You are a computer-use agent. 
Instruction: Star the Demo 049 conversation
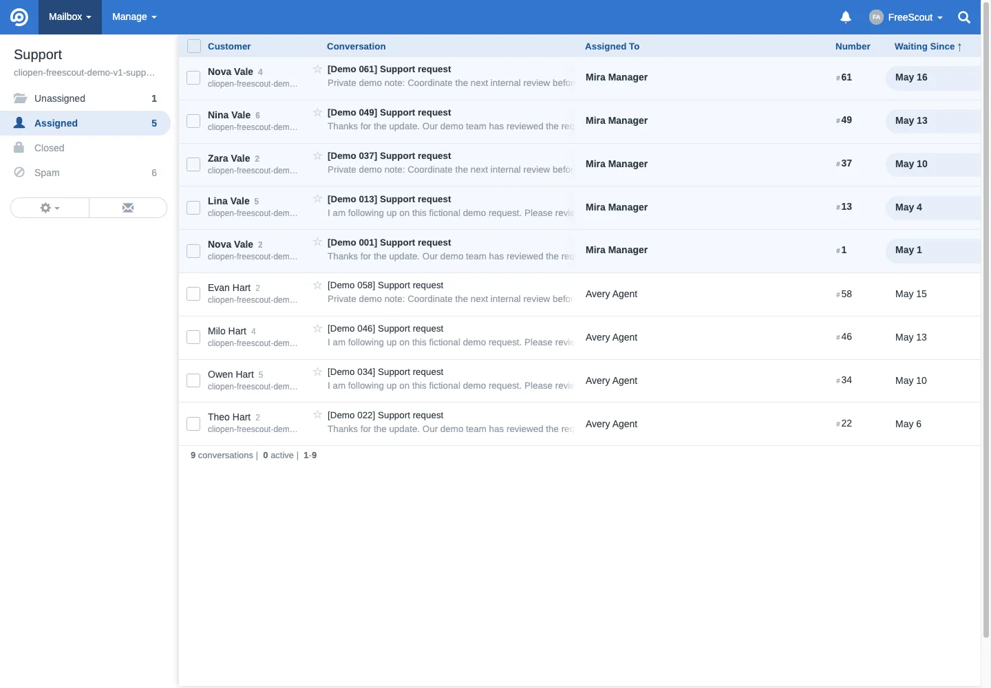[x=317, y=112]
